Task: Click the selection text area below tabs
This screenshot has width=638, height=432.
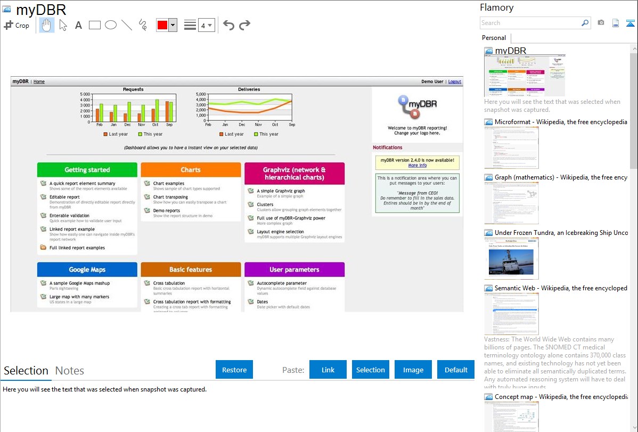Action: click(x=238, y=407)
